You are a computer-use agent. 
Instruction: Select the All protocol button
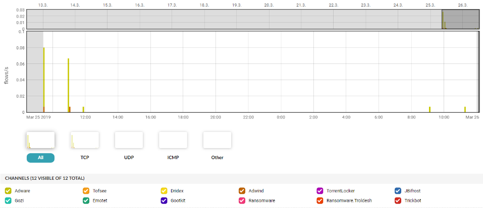[40, 158]
